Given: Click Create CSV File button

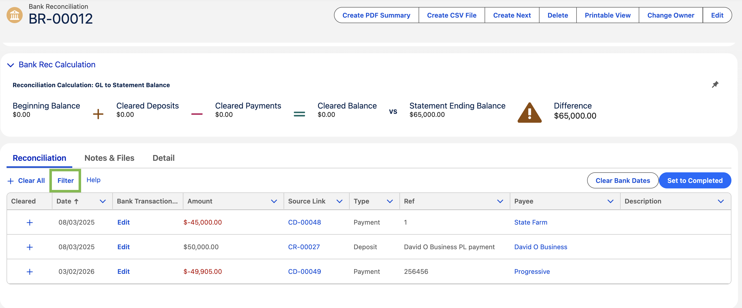Looking at the screenshot, I should click(x=452, y=15).
